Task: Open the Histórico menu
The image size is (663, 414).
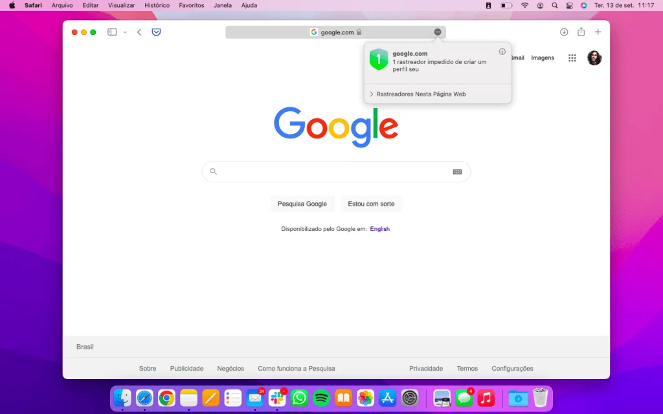Action: click(x=157, y=5)
